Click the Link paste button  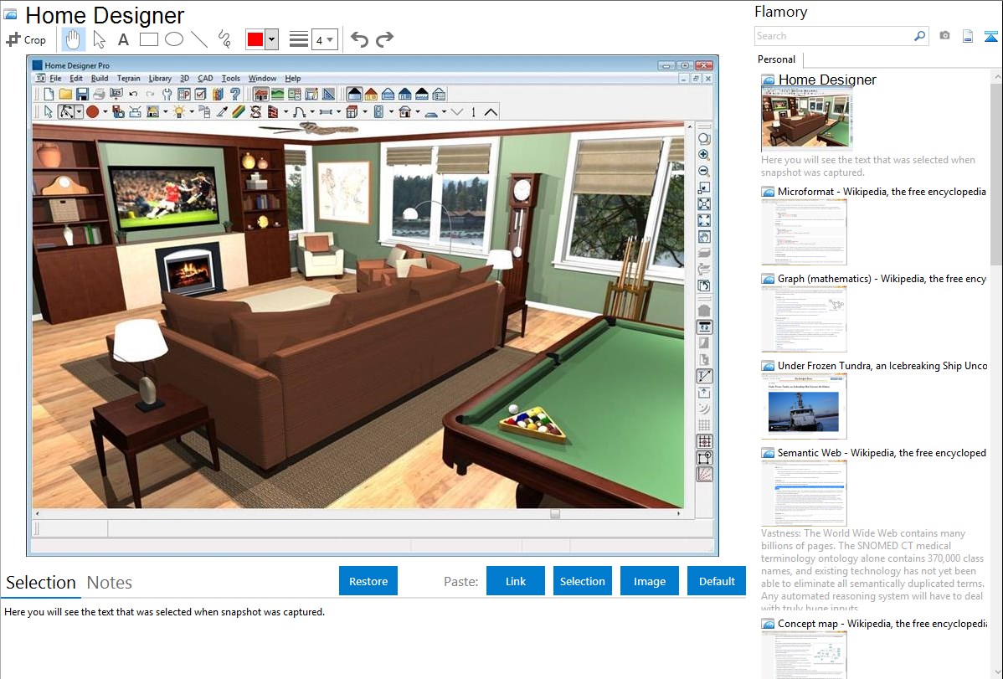click(516, 581)
